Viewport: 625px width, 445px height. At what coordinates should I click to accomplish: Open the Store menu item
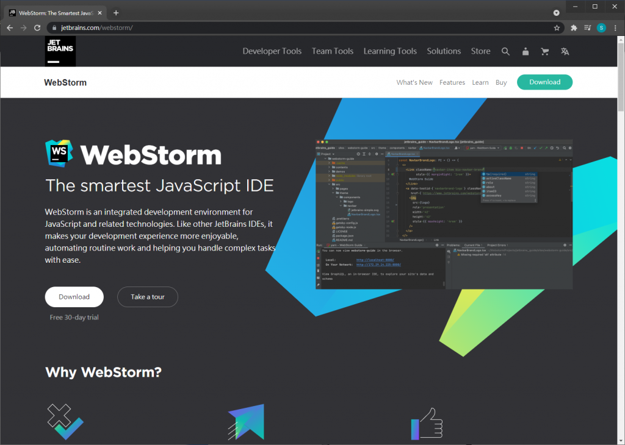pos(481,51)
